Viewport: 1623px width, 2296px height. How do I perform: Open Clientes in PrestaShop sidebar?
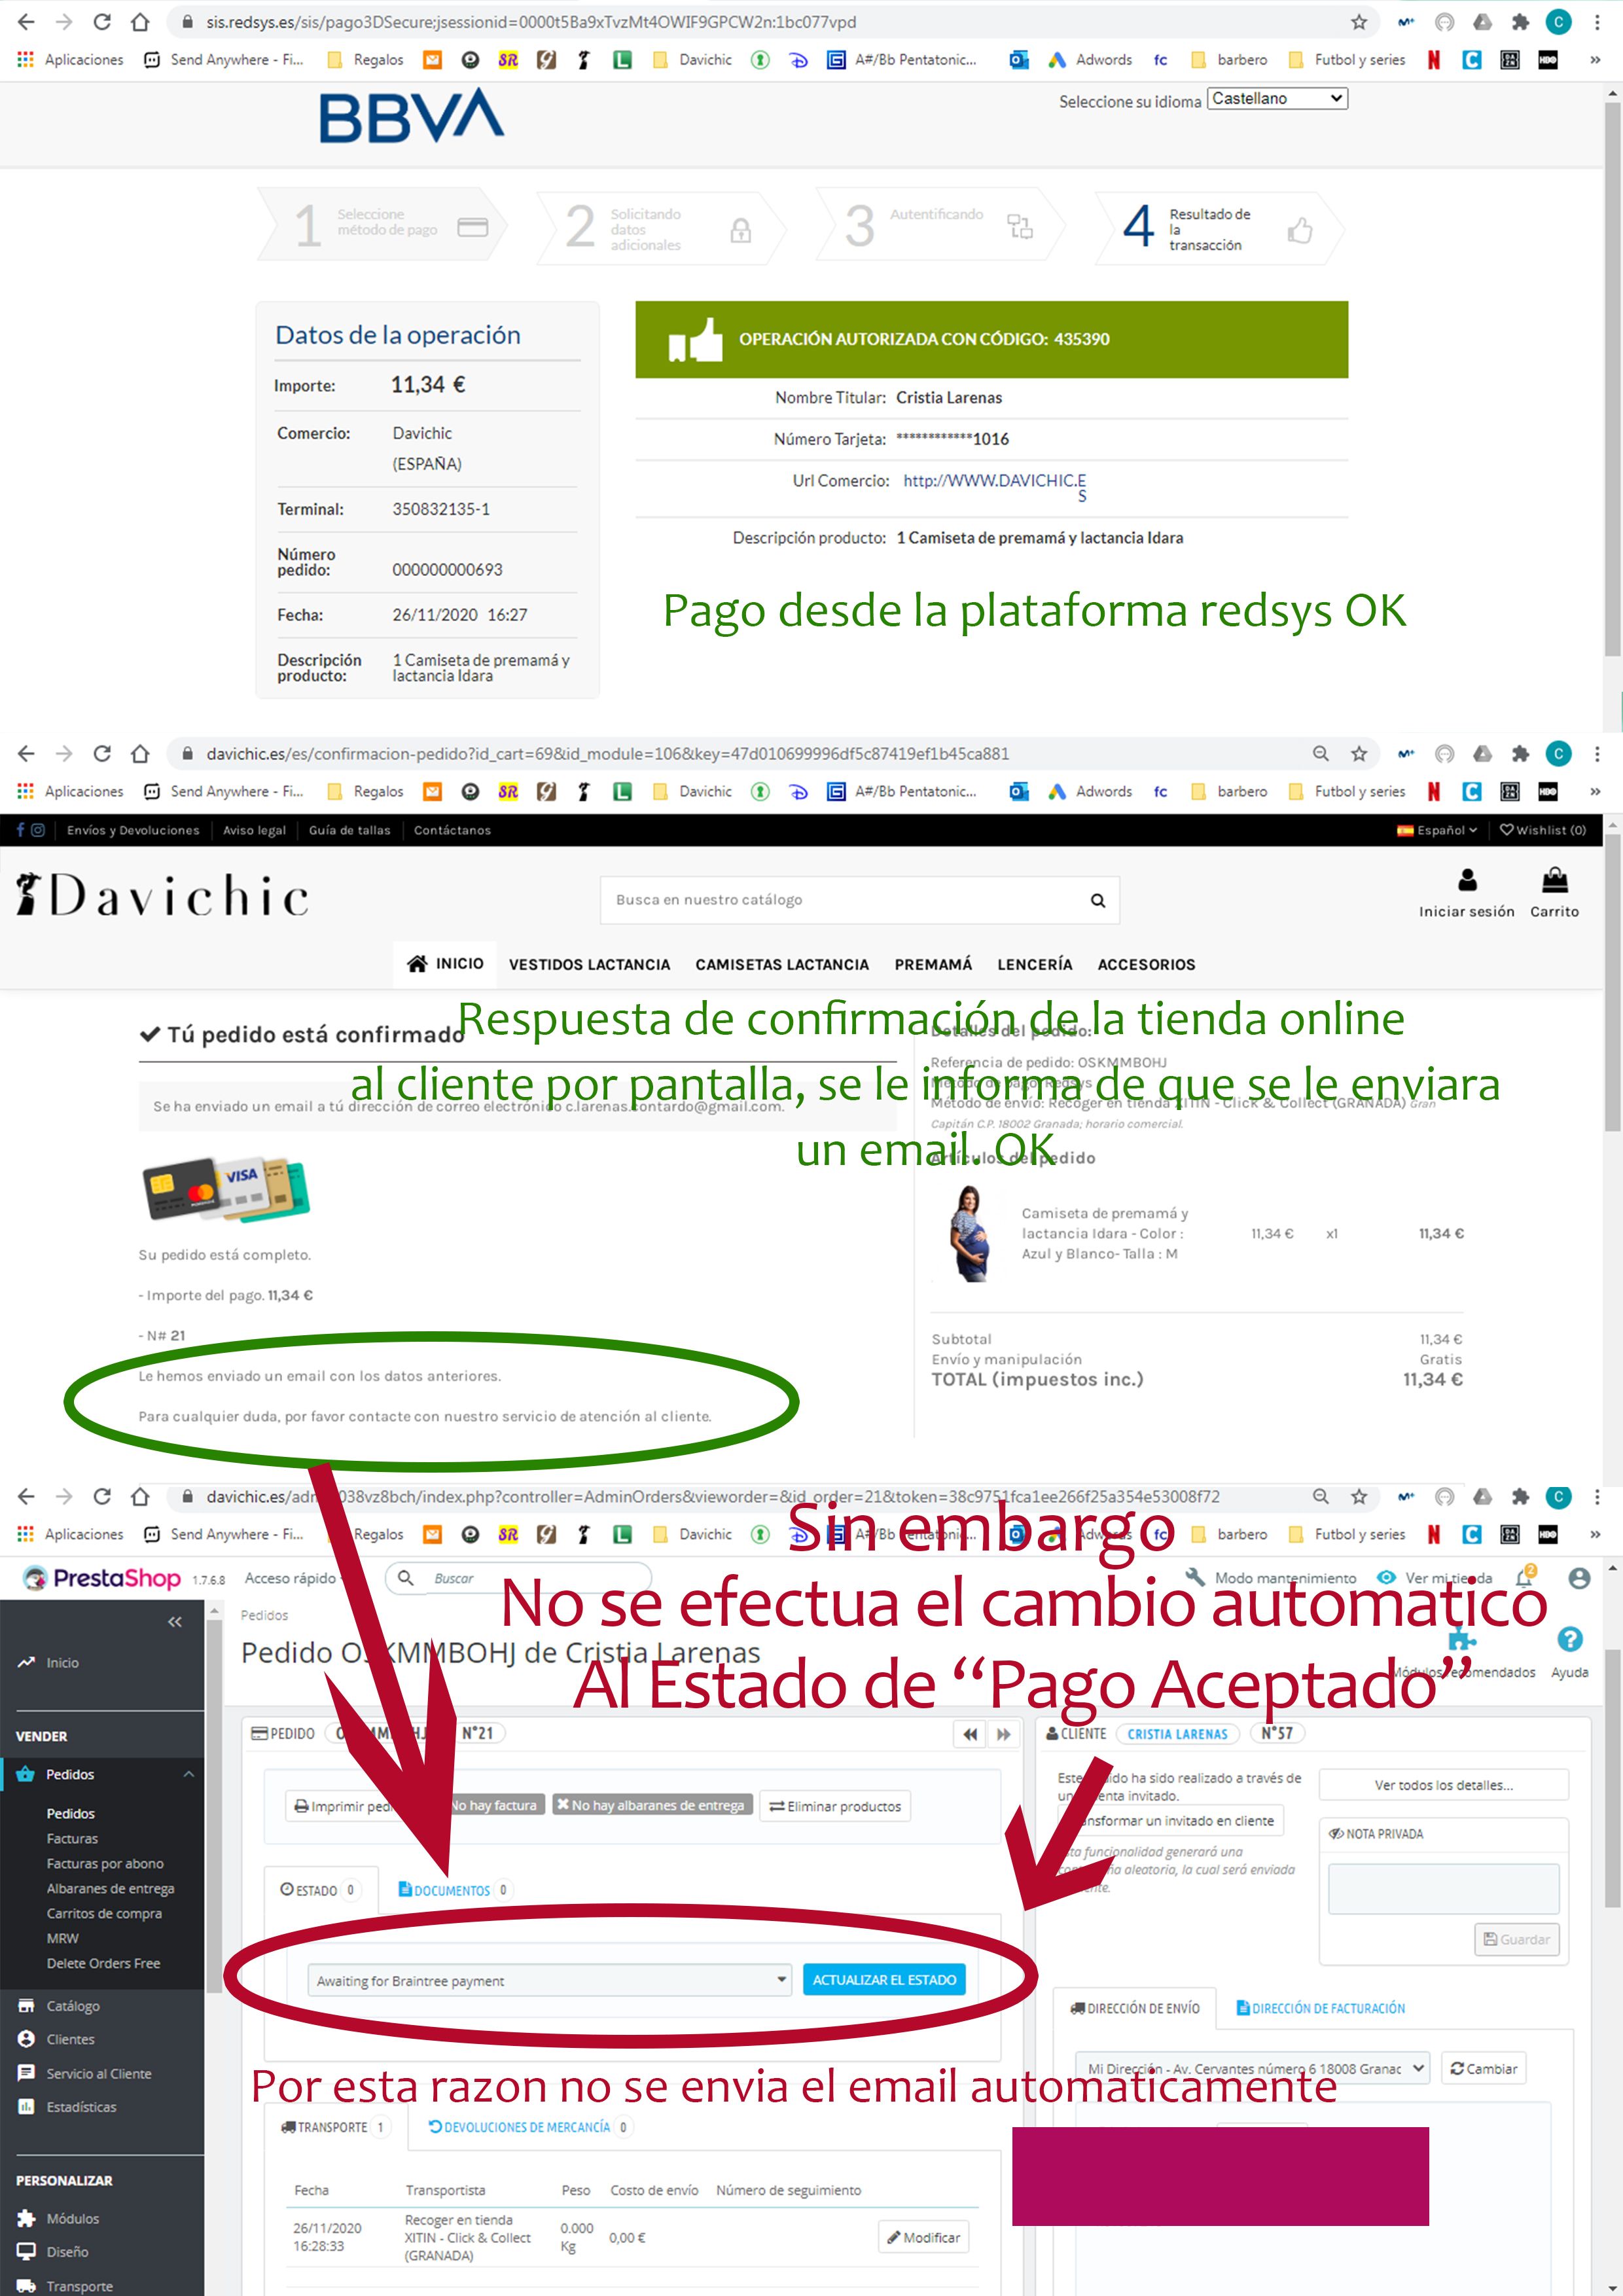(x=70, y=2039)
